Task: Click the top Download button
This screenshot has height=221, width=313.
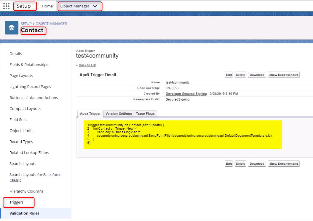Action: pos(257,75)
